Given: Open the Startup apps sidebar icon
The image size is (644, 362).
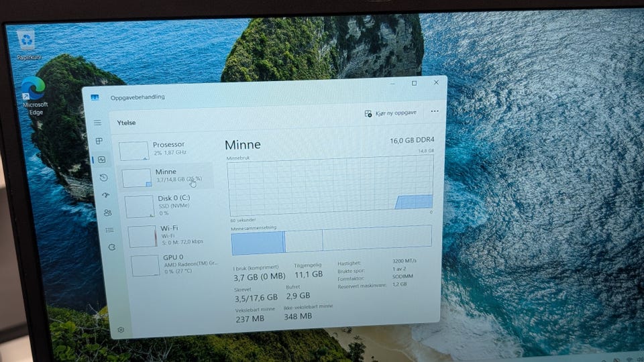Looking at the screenshot, I should click(106, 195).
